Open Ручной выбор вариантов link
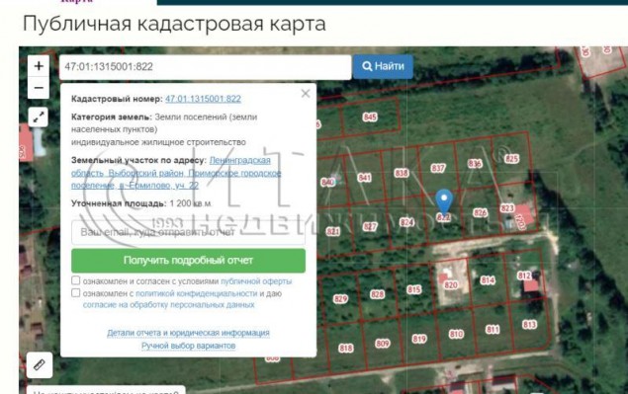The width and height of the screenshot is (628, 394). [188, 346]
